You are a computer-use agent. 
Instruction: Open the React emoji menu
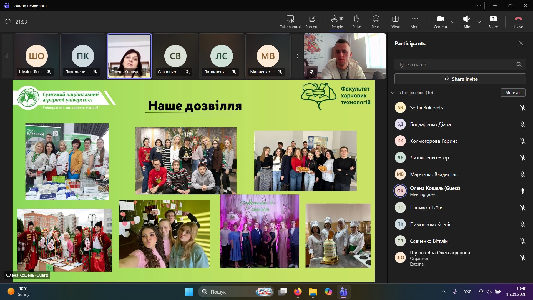click(376, 19)
